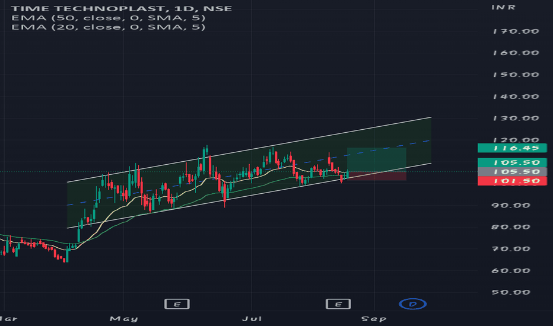The image size is (553, 326).
Task: Click the May label on time axis
Action: (x=124, y=319)
